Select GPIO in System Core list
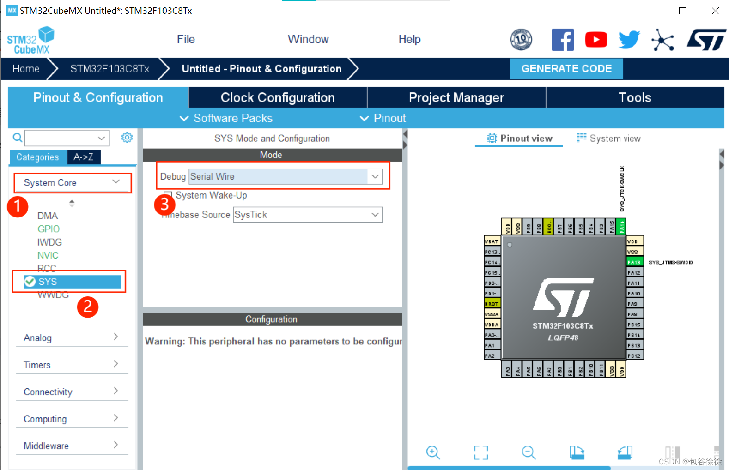The height and width of the screenshot is (470, 729). tap(49, 229)
